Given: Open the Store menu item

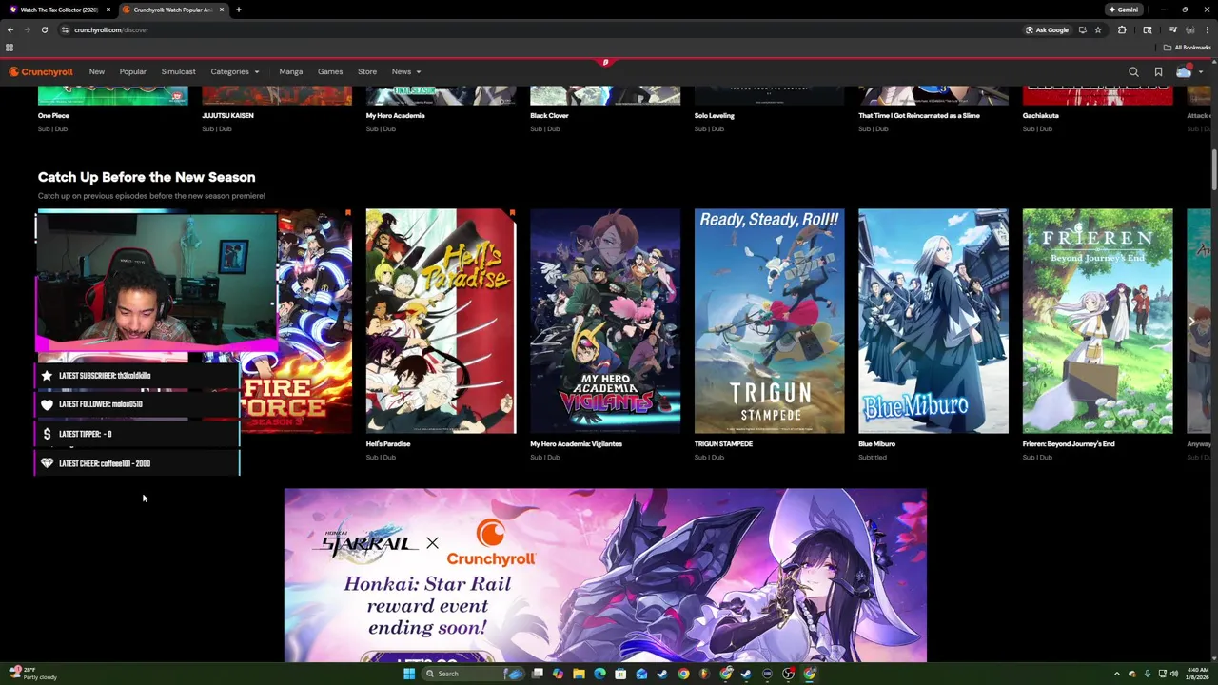Looking at the screenshot, I should [x=367, y=71].
